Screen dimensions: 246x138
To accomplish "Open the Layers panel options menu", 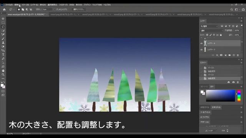I will click(x=241, y=21).
